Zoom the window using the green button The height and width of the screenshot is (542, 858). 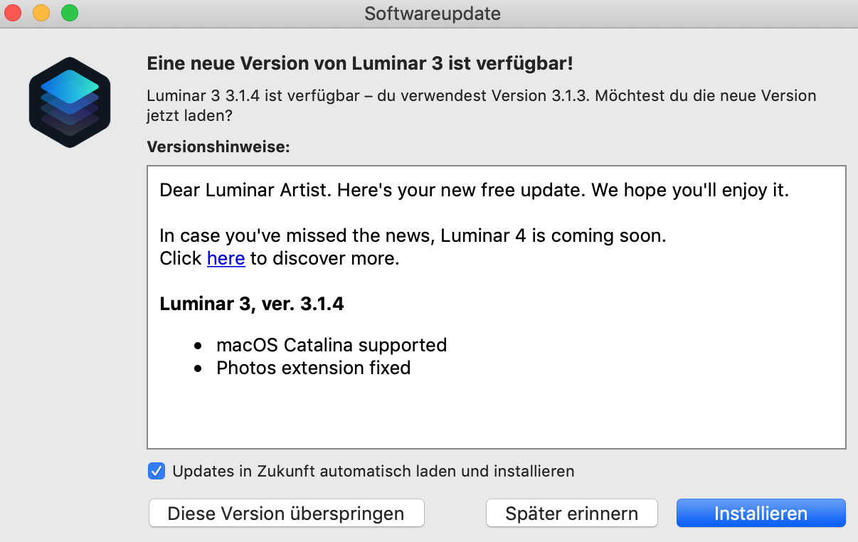click(69, 13)
